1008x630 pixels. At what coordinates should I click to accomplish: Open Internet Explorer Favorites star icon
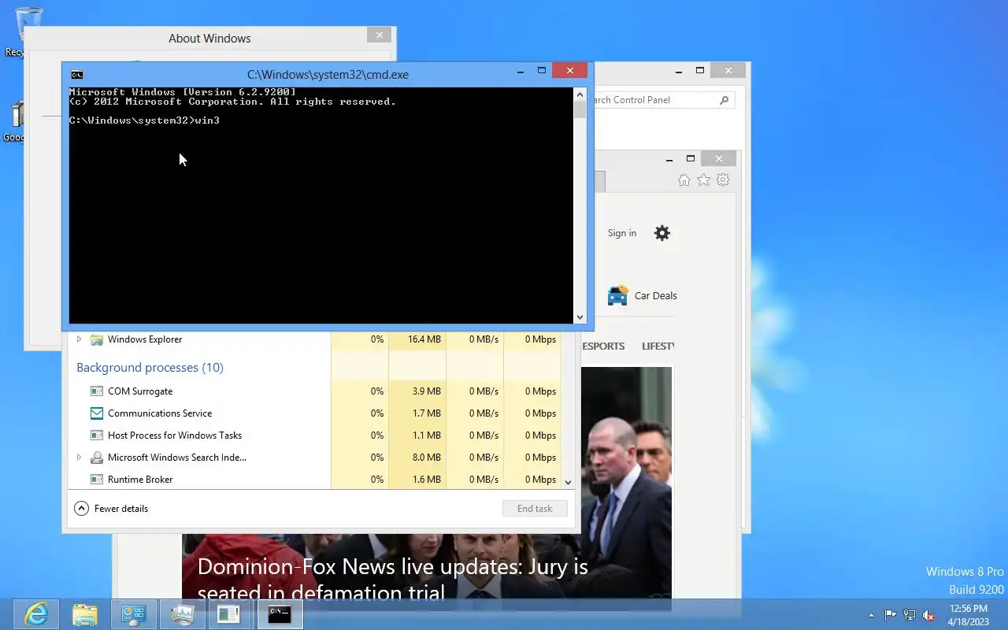(703, 180)
